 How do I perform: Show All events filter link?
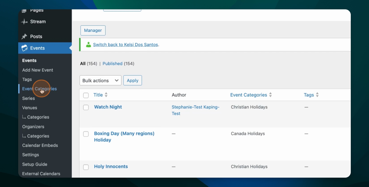83,64
